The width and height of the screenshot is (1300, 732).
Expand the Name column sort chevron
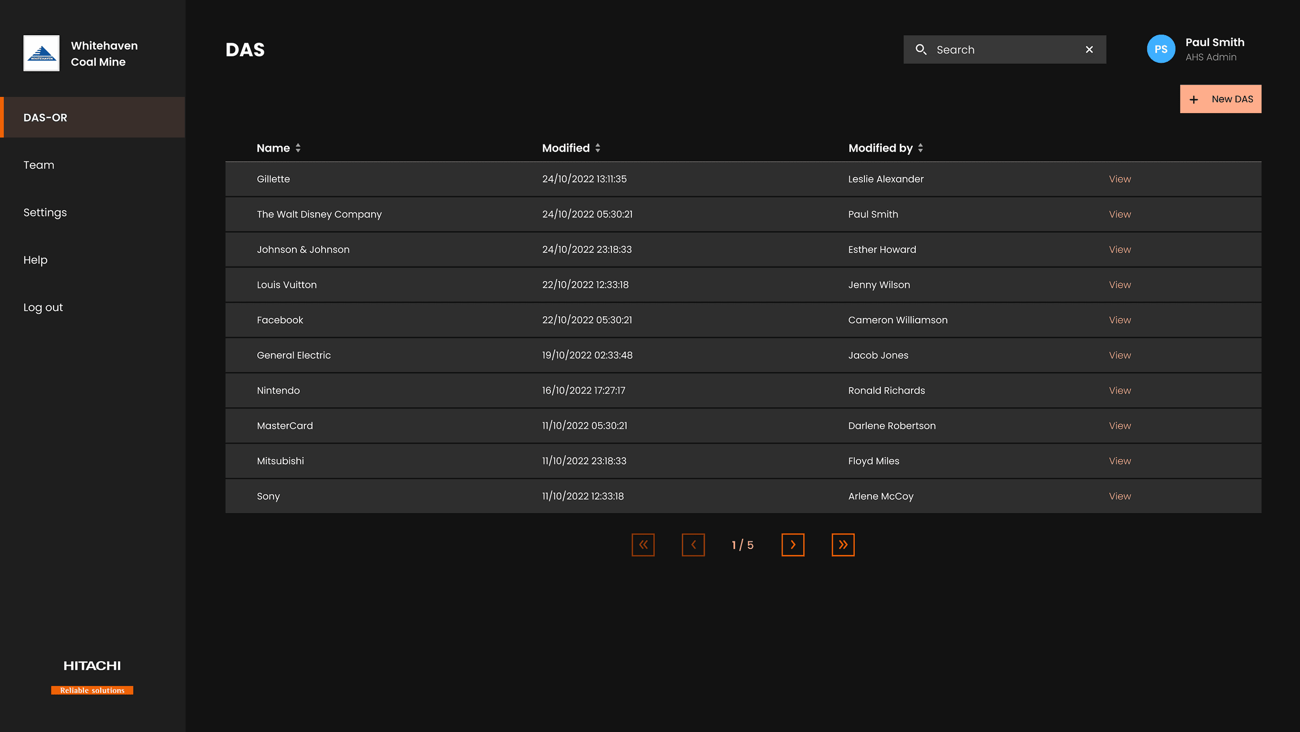point(298,148)
